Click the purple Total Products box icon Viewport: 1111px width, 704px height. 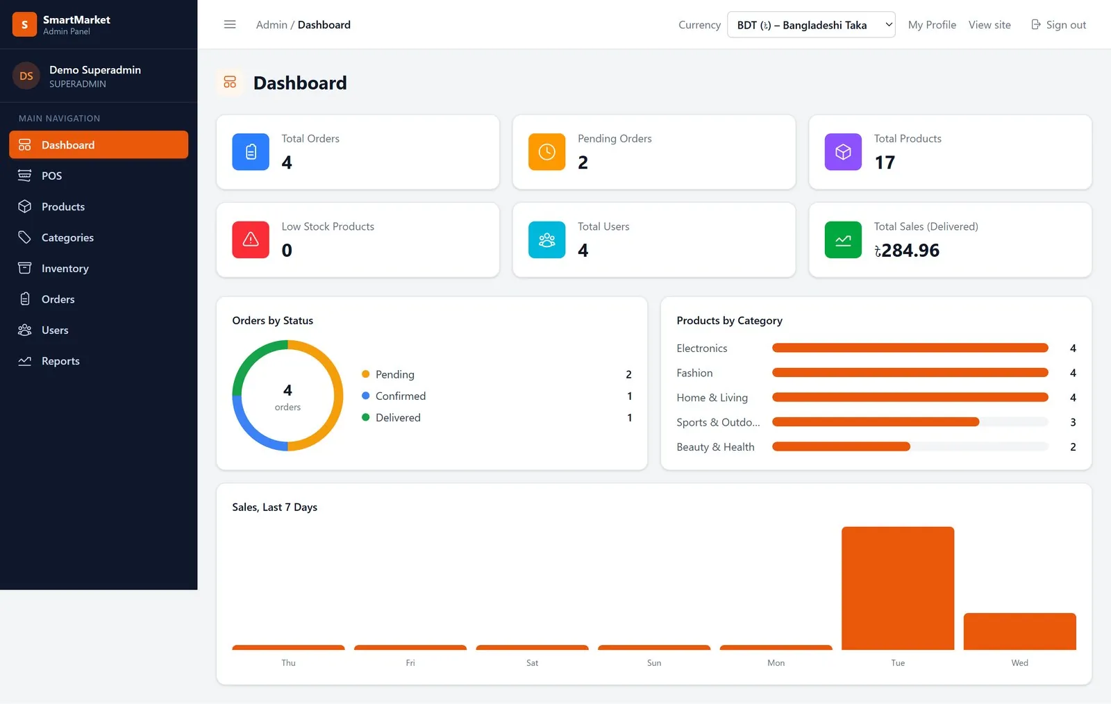coord(843,151)
